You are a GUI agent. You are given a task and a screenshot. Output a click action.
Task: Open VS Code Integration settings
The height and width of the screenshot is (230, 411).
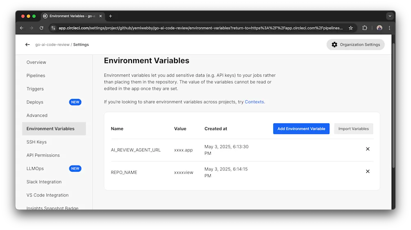pos(48,195)
